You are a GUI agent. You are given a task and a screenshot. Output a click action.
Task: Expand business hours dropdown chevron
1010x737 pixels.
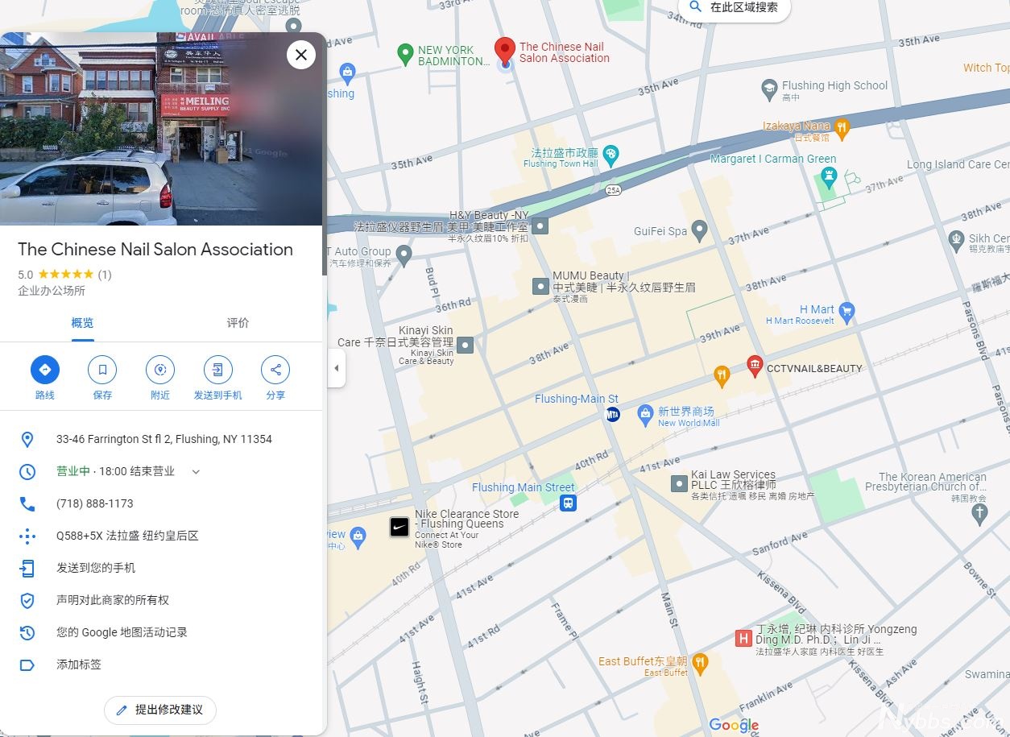[x=196, y=471]
